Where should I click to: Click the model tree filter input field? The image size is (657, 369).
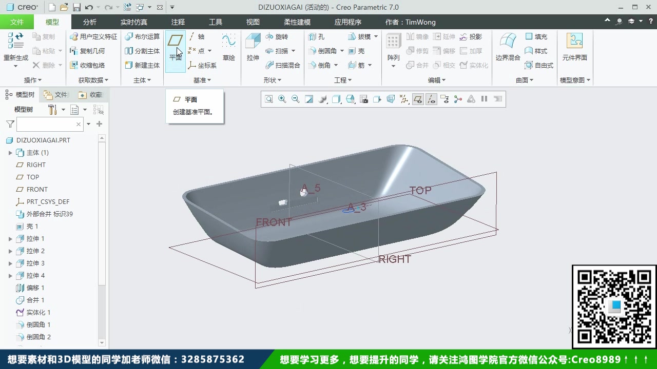(49, 124)
